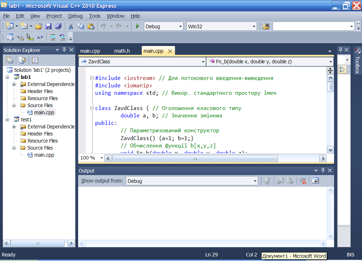The image size is (362, 261).
Task: Click the Add New Item toolbar icon
Action: pyautogui.click(x=24, y=26)
